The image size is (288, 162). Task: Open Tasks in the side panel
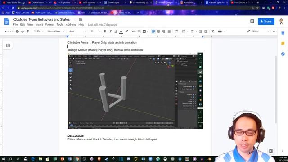point(283,54)
